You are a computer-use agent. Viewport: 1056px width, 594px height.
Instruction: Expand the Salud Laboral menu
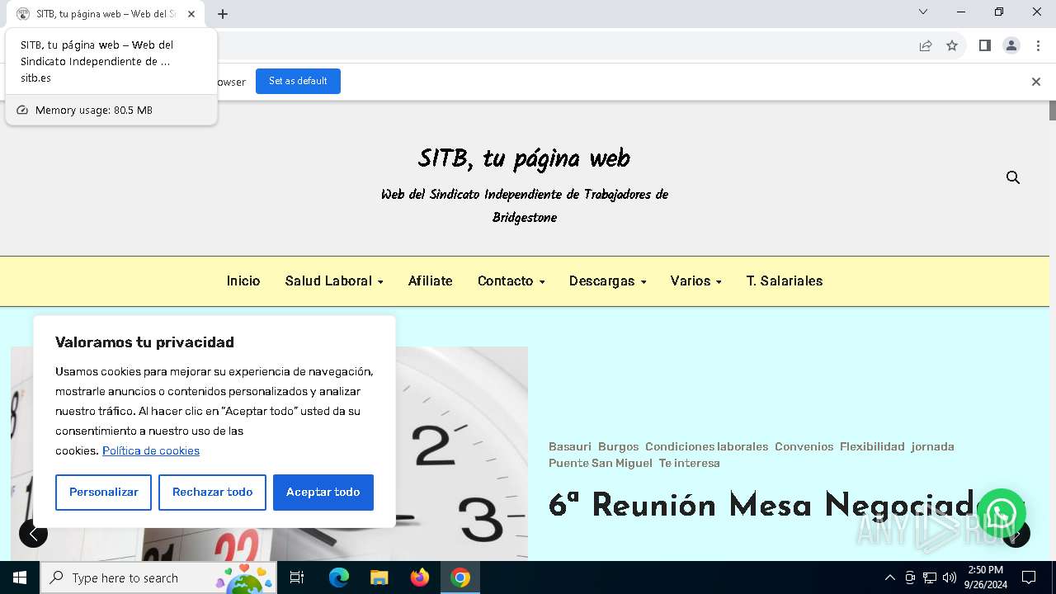[334, 281]
